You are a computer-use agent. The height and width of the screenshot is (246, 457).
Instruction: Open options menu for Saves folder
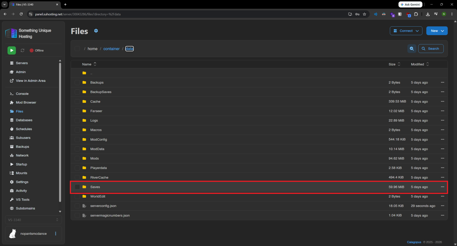pos(443,187)
